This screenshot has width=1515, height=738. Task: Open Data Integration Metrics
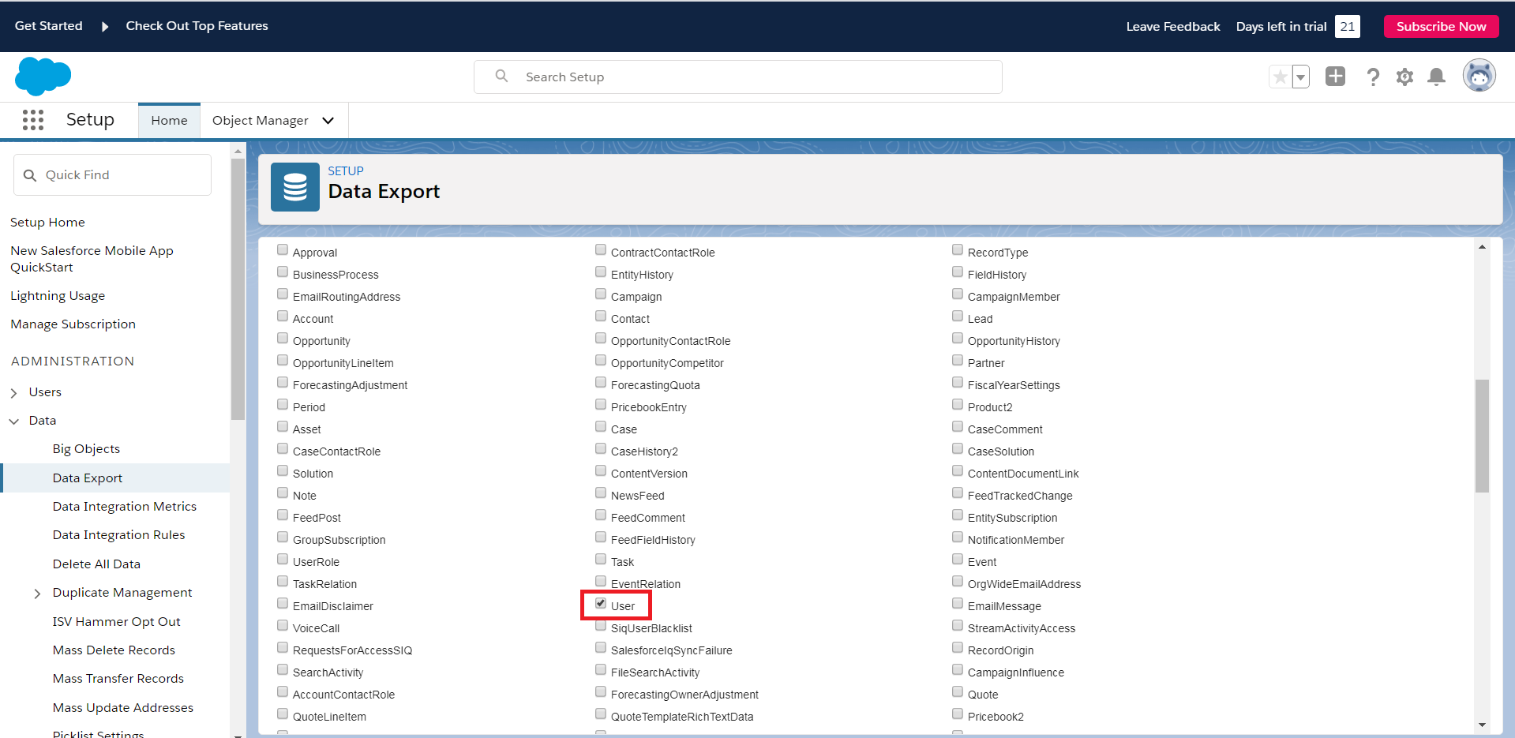pos(125,507)
